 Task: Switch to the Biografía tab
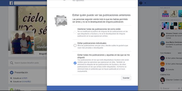click(x=43, y=54)
